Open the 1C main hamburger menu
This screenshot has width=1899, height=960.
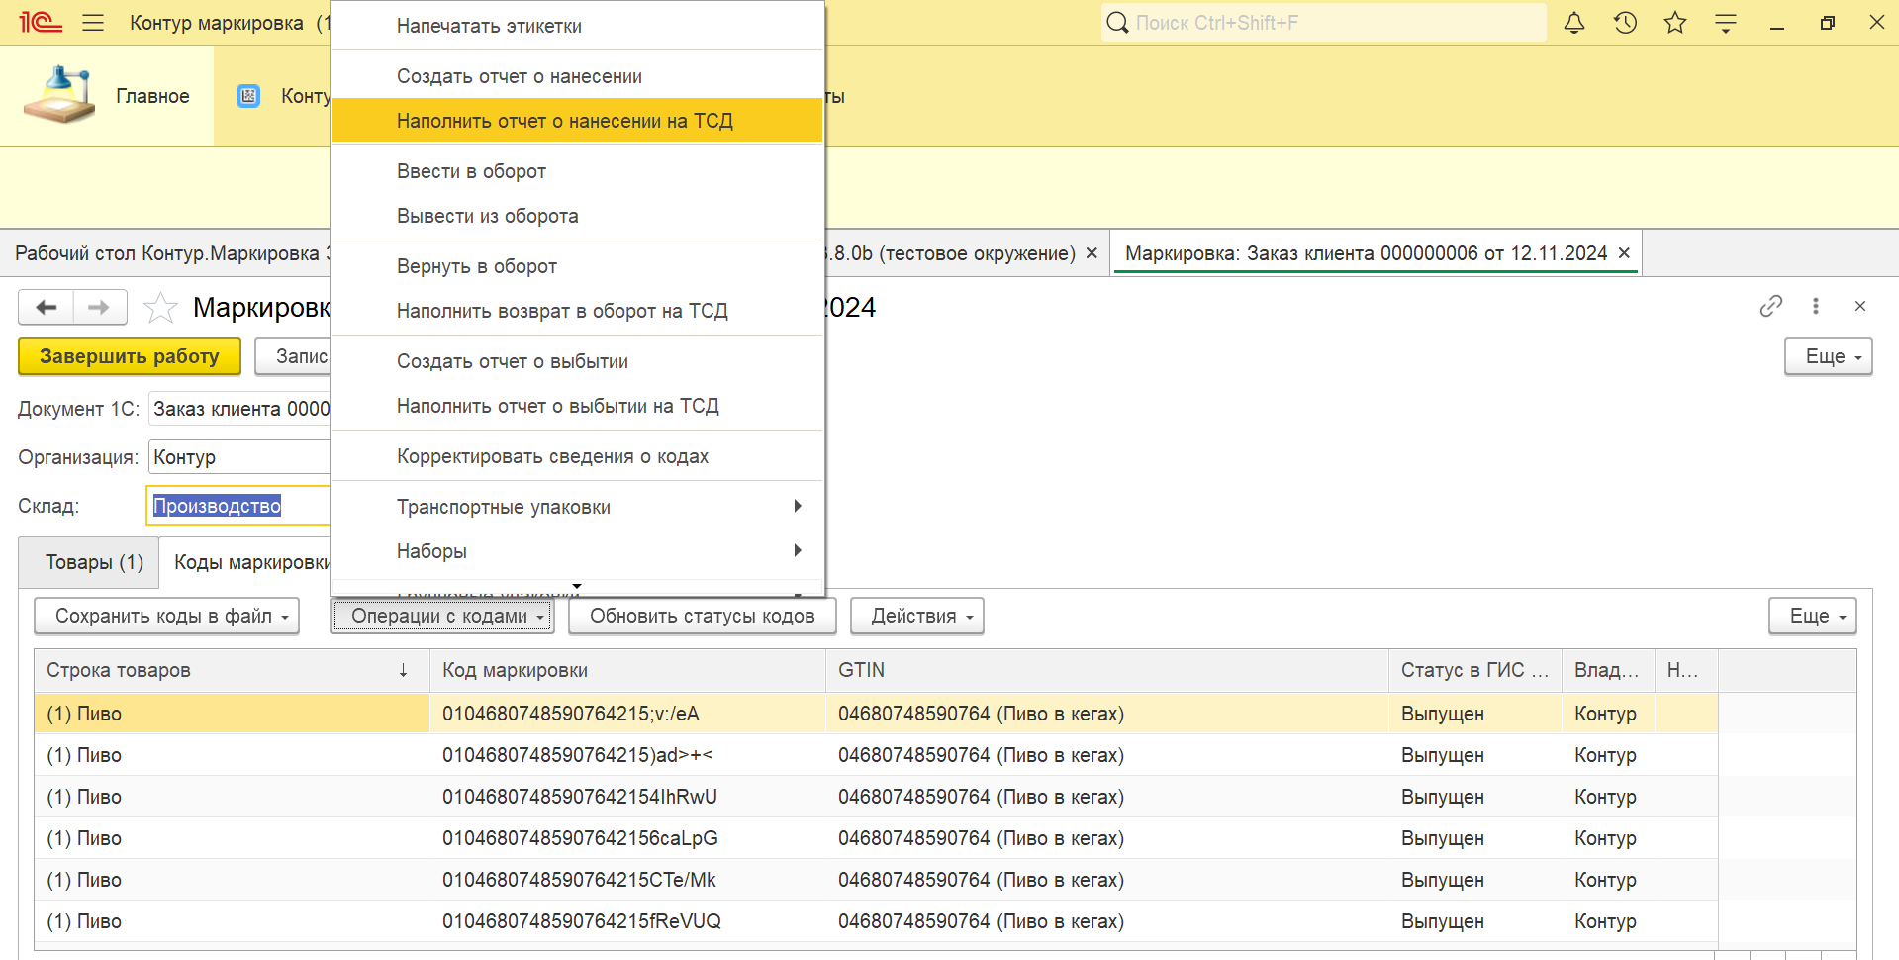[x=93, y=23]
